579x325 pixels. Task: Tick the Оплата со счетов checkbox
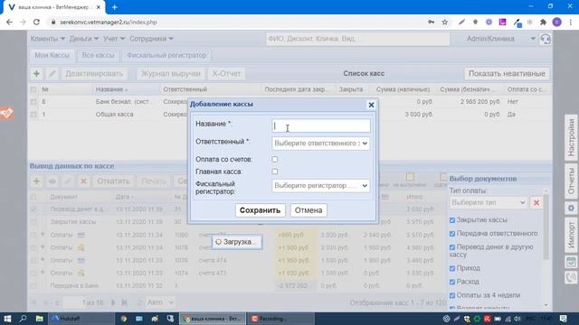(x=275, y=159)
